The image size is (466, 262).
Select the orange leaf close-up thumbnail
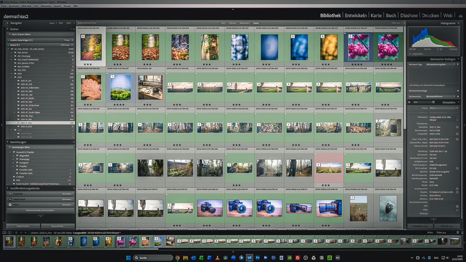coord(91,87)
